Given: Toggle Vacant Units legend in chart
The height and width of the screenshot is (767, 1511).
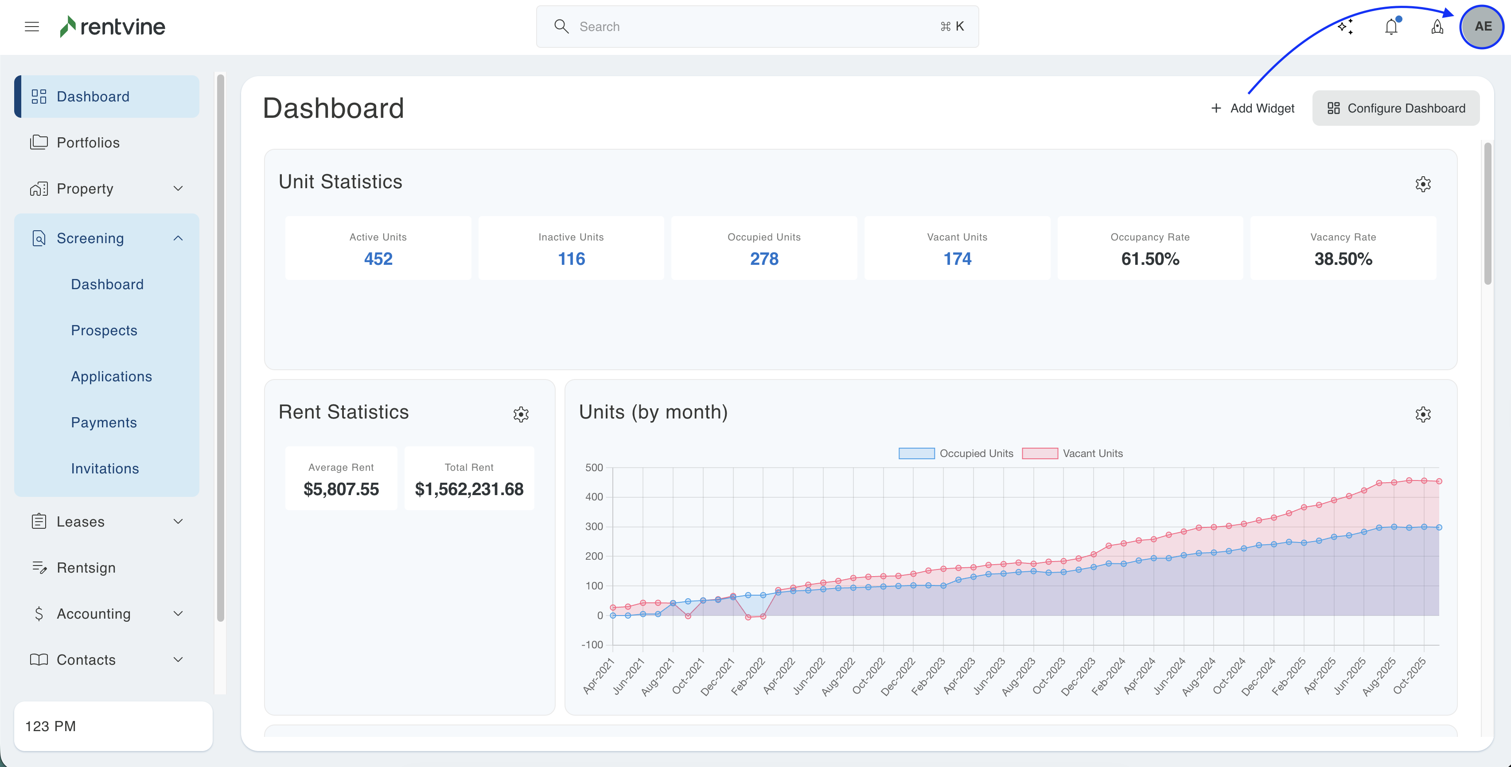Looking at the screenshot, I should [x=1072, y=453].
